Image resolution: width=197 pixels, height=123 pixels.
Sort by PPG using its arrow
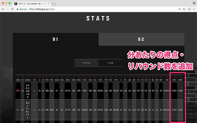(x=52, y=77)
